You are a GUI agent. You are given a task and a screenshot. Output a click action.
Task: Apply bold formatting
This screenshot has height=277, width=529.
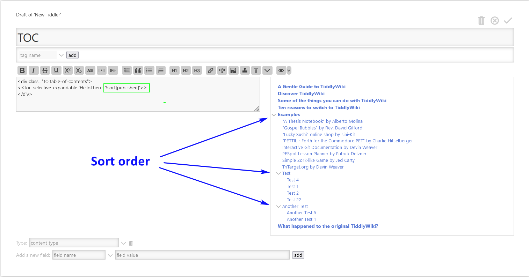(x=22, y=70)
